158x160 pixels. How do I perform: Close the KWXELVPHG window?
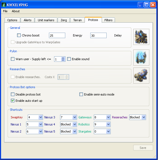pos(153,5)
